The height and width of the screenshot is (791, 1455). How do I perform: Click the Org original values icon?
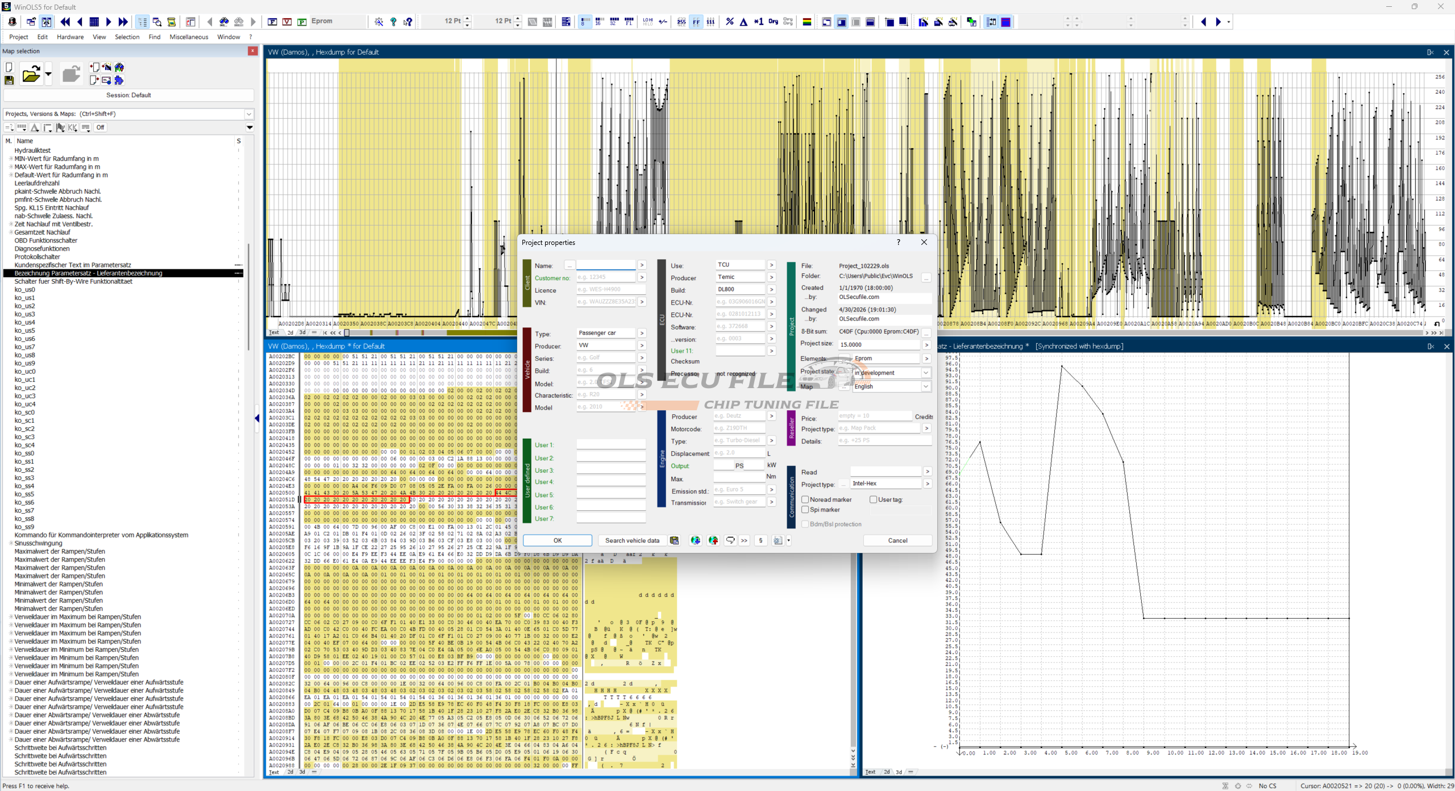click(774, 22)
